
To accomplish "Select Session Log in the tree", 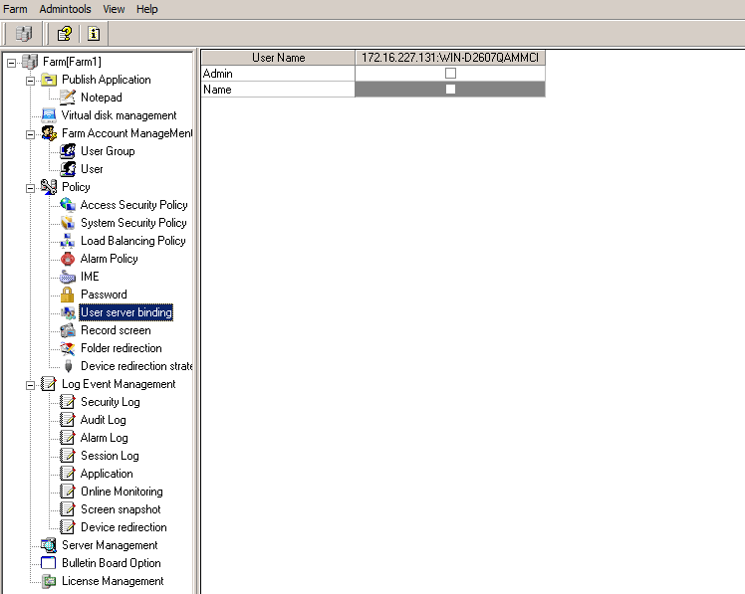I will click(x=110, y=456).
